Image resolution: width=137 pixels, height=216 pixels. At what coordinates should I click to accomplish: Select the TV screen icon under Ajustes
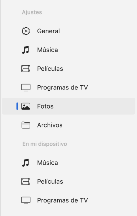(x=26, y=88)
